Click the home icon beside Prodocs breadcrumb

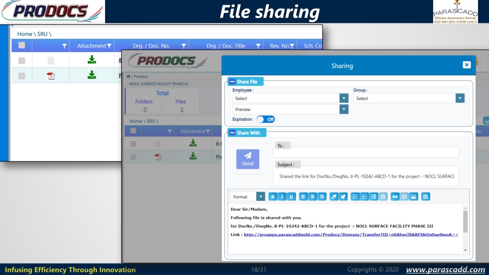[x=128, y=76]
